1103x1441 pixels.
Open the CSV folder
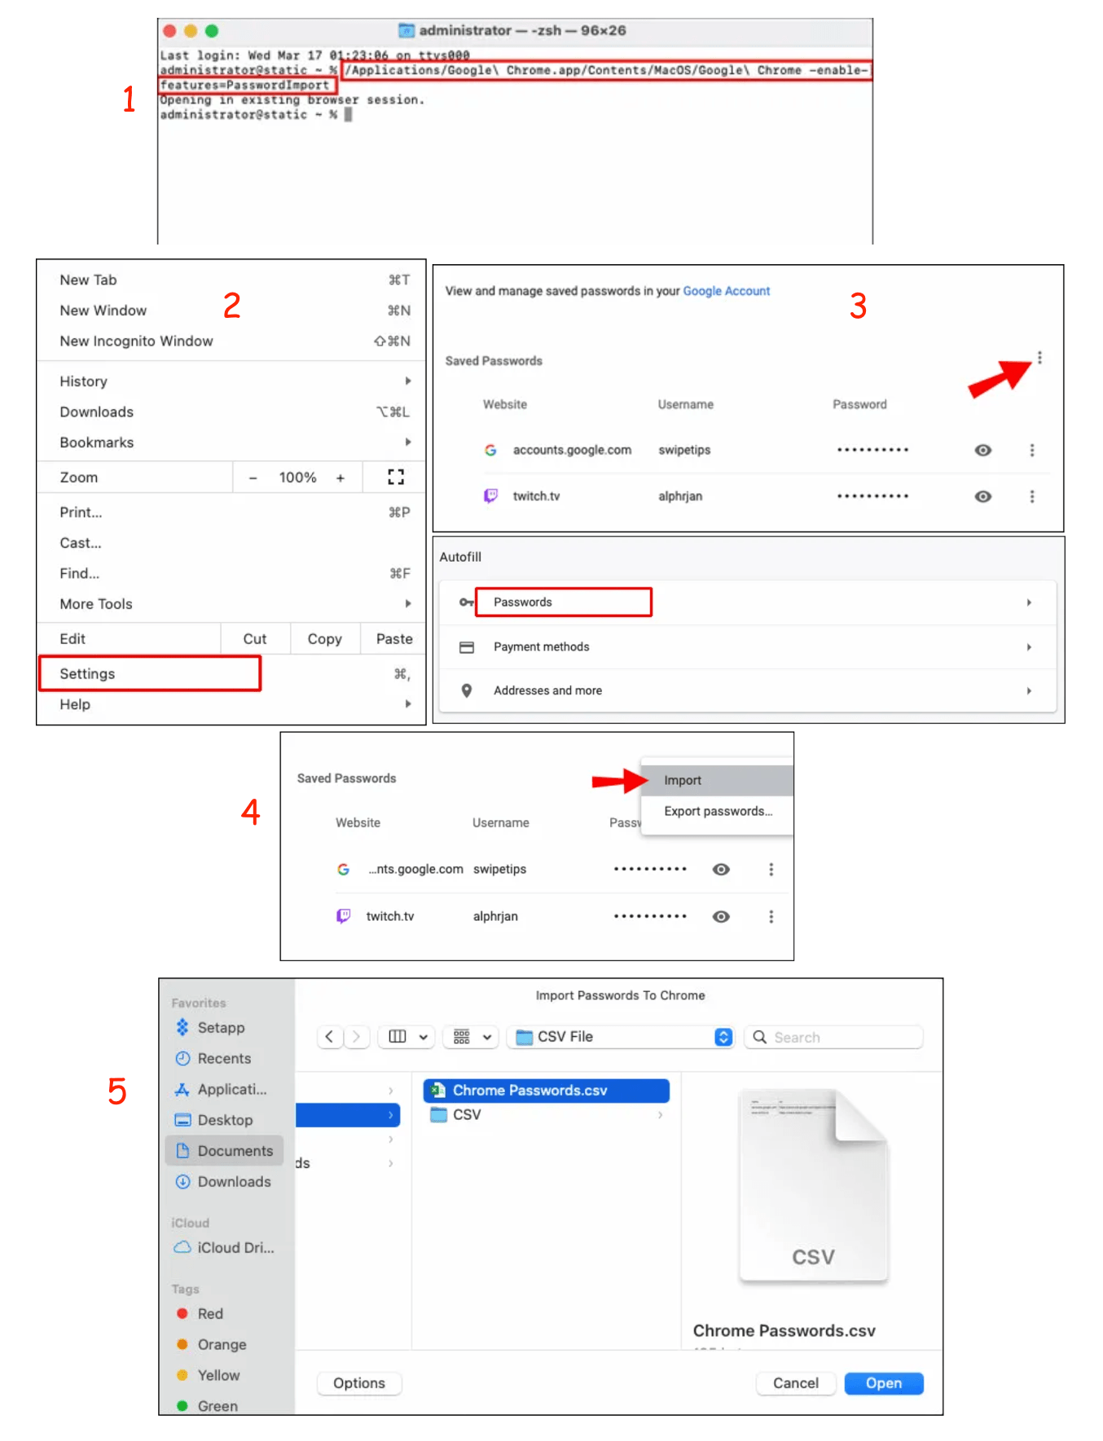(547, 1115)
